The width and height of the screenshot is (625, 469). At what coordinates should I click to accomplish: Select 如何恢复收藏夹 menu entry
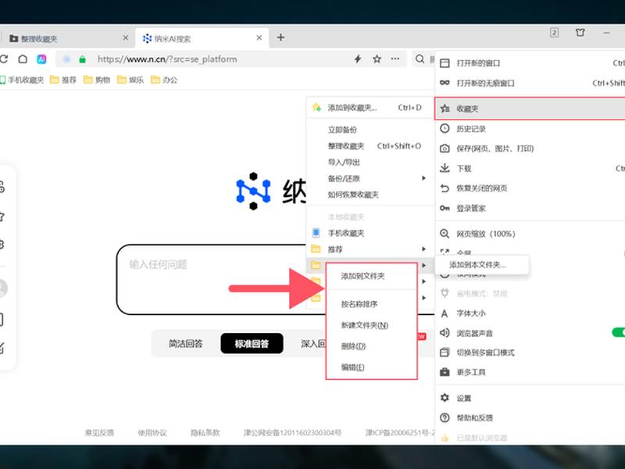(x=370, y=195)
